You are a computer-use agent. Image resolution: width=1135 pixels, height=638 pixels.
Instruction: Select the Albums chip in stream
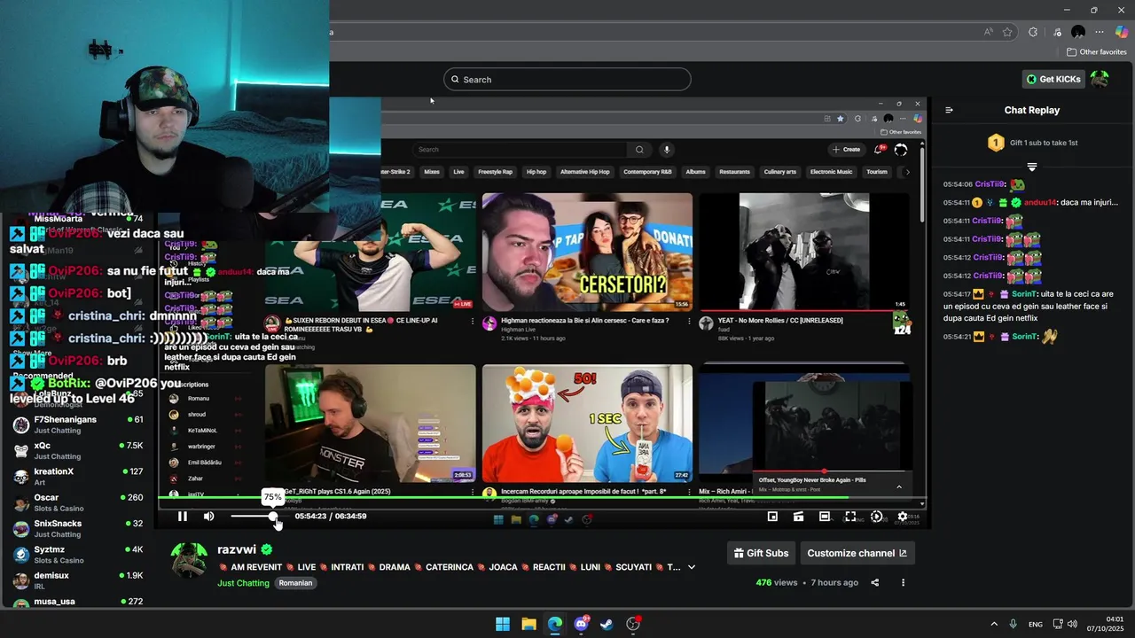point(695,172)
